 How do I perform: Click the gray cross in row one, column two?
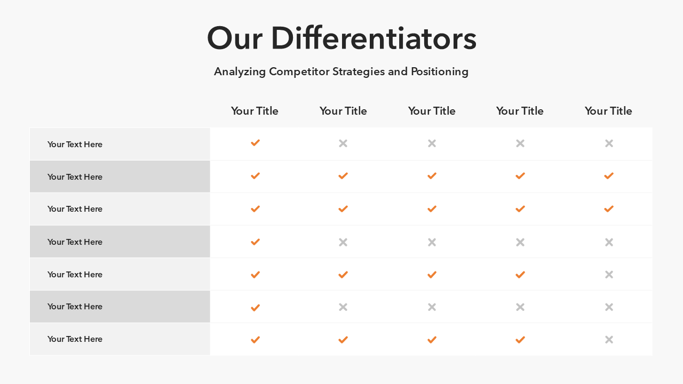(x=343, y=143)
